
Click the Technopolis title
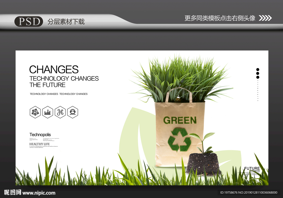click(x=40, y=135)
